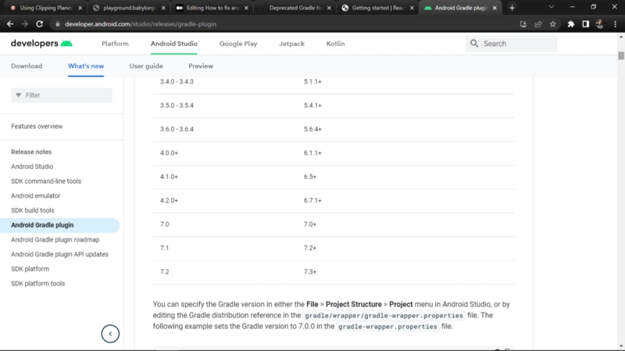Click the Android developers logo
Screen dimensions: 625x351
[x=42, y=43]
